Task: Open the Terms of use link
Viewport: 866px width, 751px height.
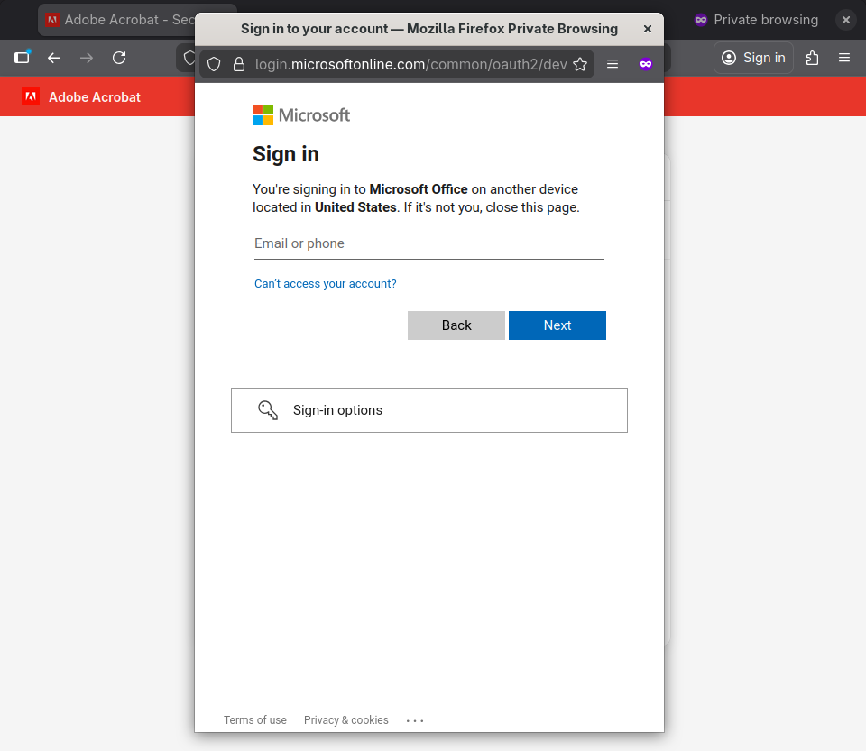Action: click(255, 720)
